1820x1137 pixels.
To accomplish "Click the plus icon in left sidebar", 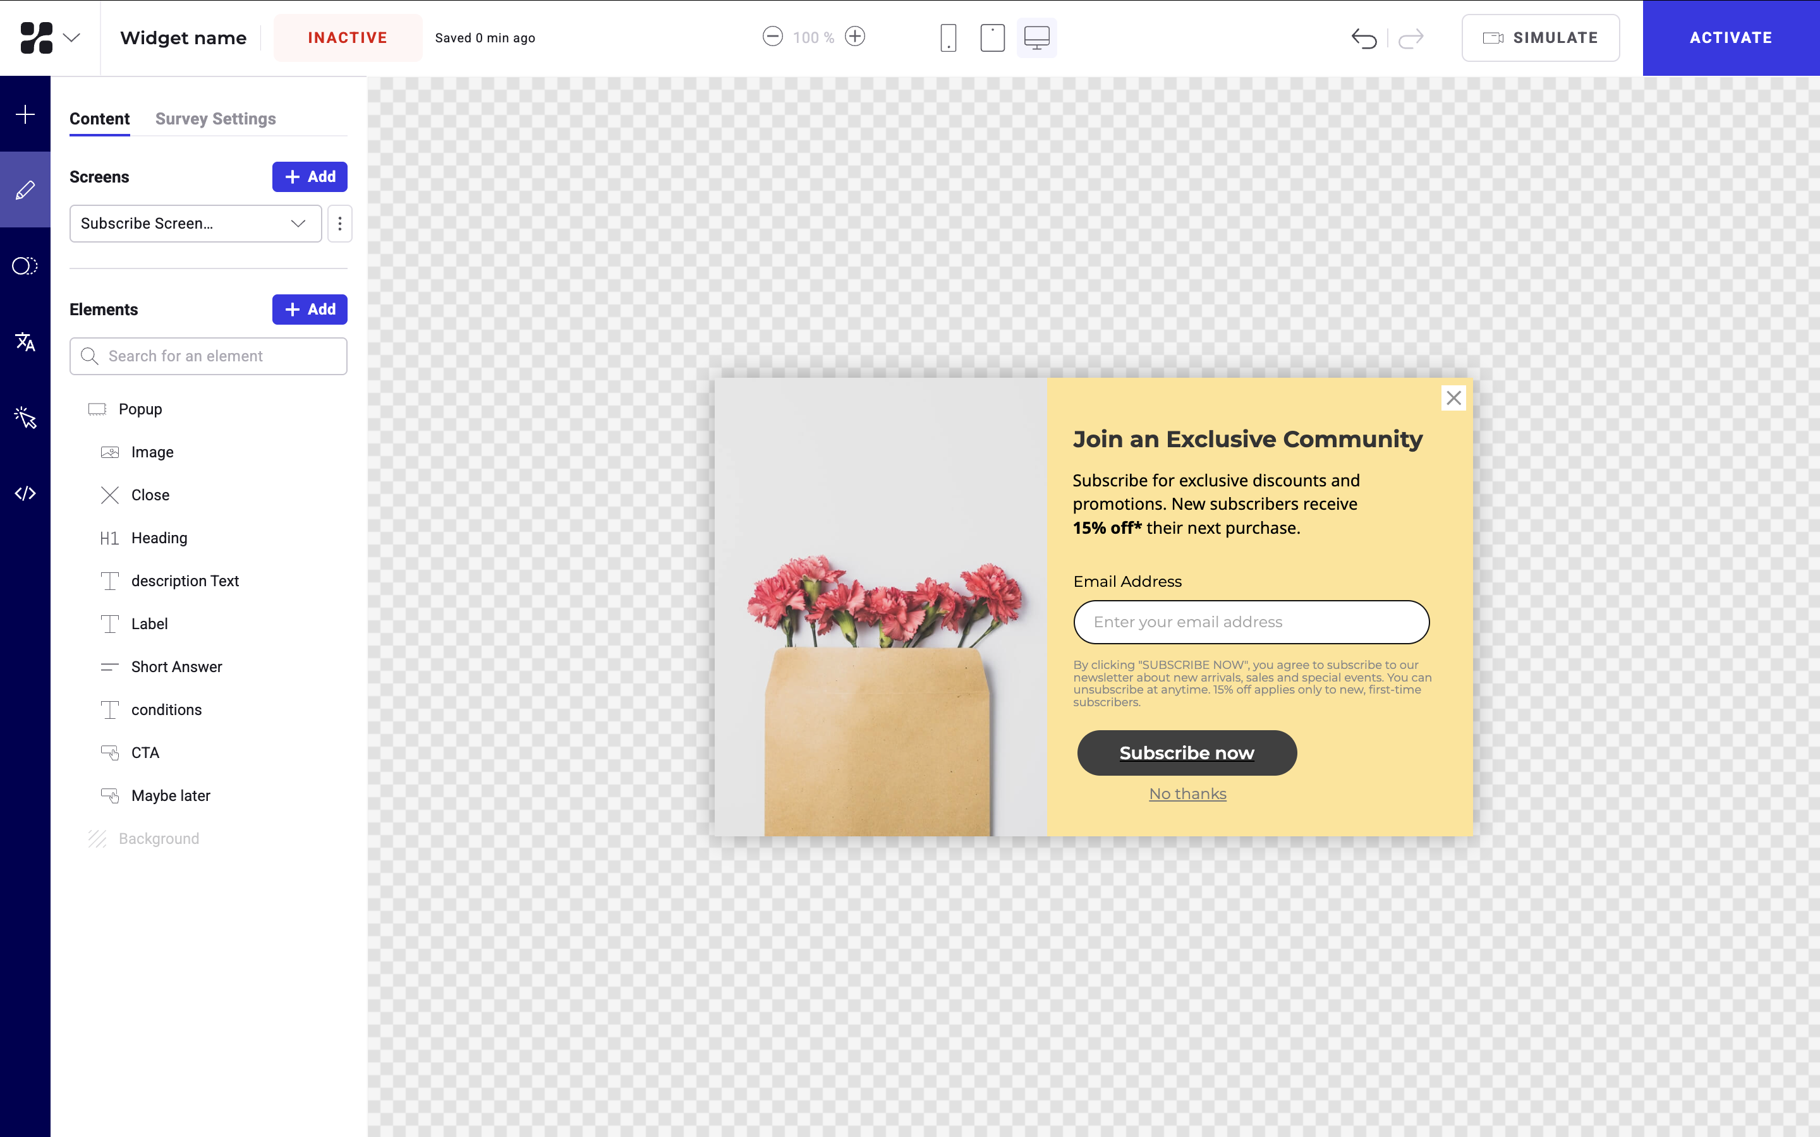I will (x=25, y=114).
